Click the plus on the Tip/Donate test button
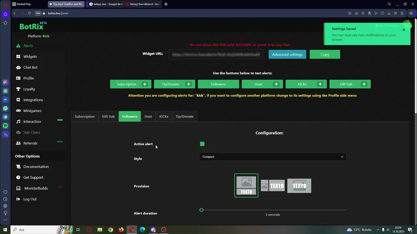417x234 pixels. pos(188,84)
